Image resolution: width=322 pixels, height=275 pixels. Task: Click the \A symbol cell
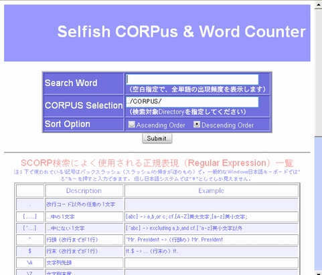(x=30, y=263)
